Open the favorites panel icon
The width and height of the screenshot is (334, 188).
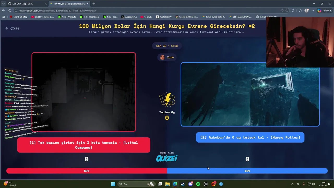coord(300,11)
